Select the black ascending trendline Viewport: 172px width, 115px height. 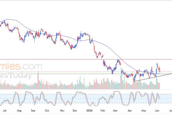tap(153, 78)
